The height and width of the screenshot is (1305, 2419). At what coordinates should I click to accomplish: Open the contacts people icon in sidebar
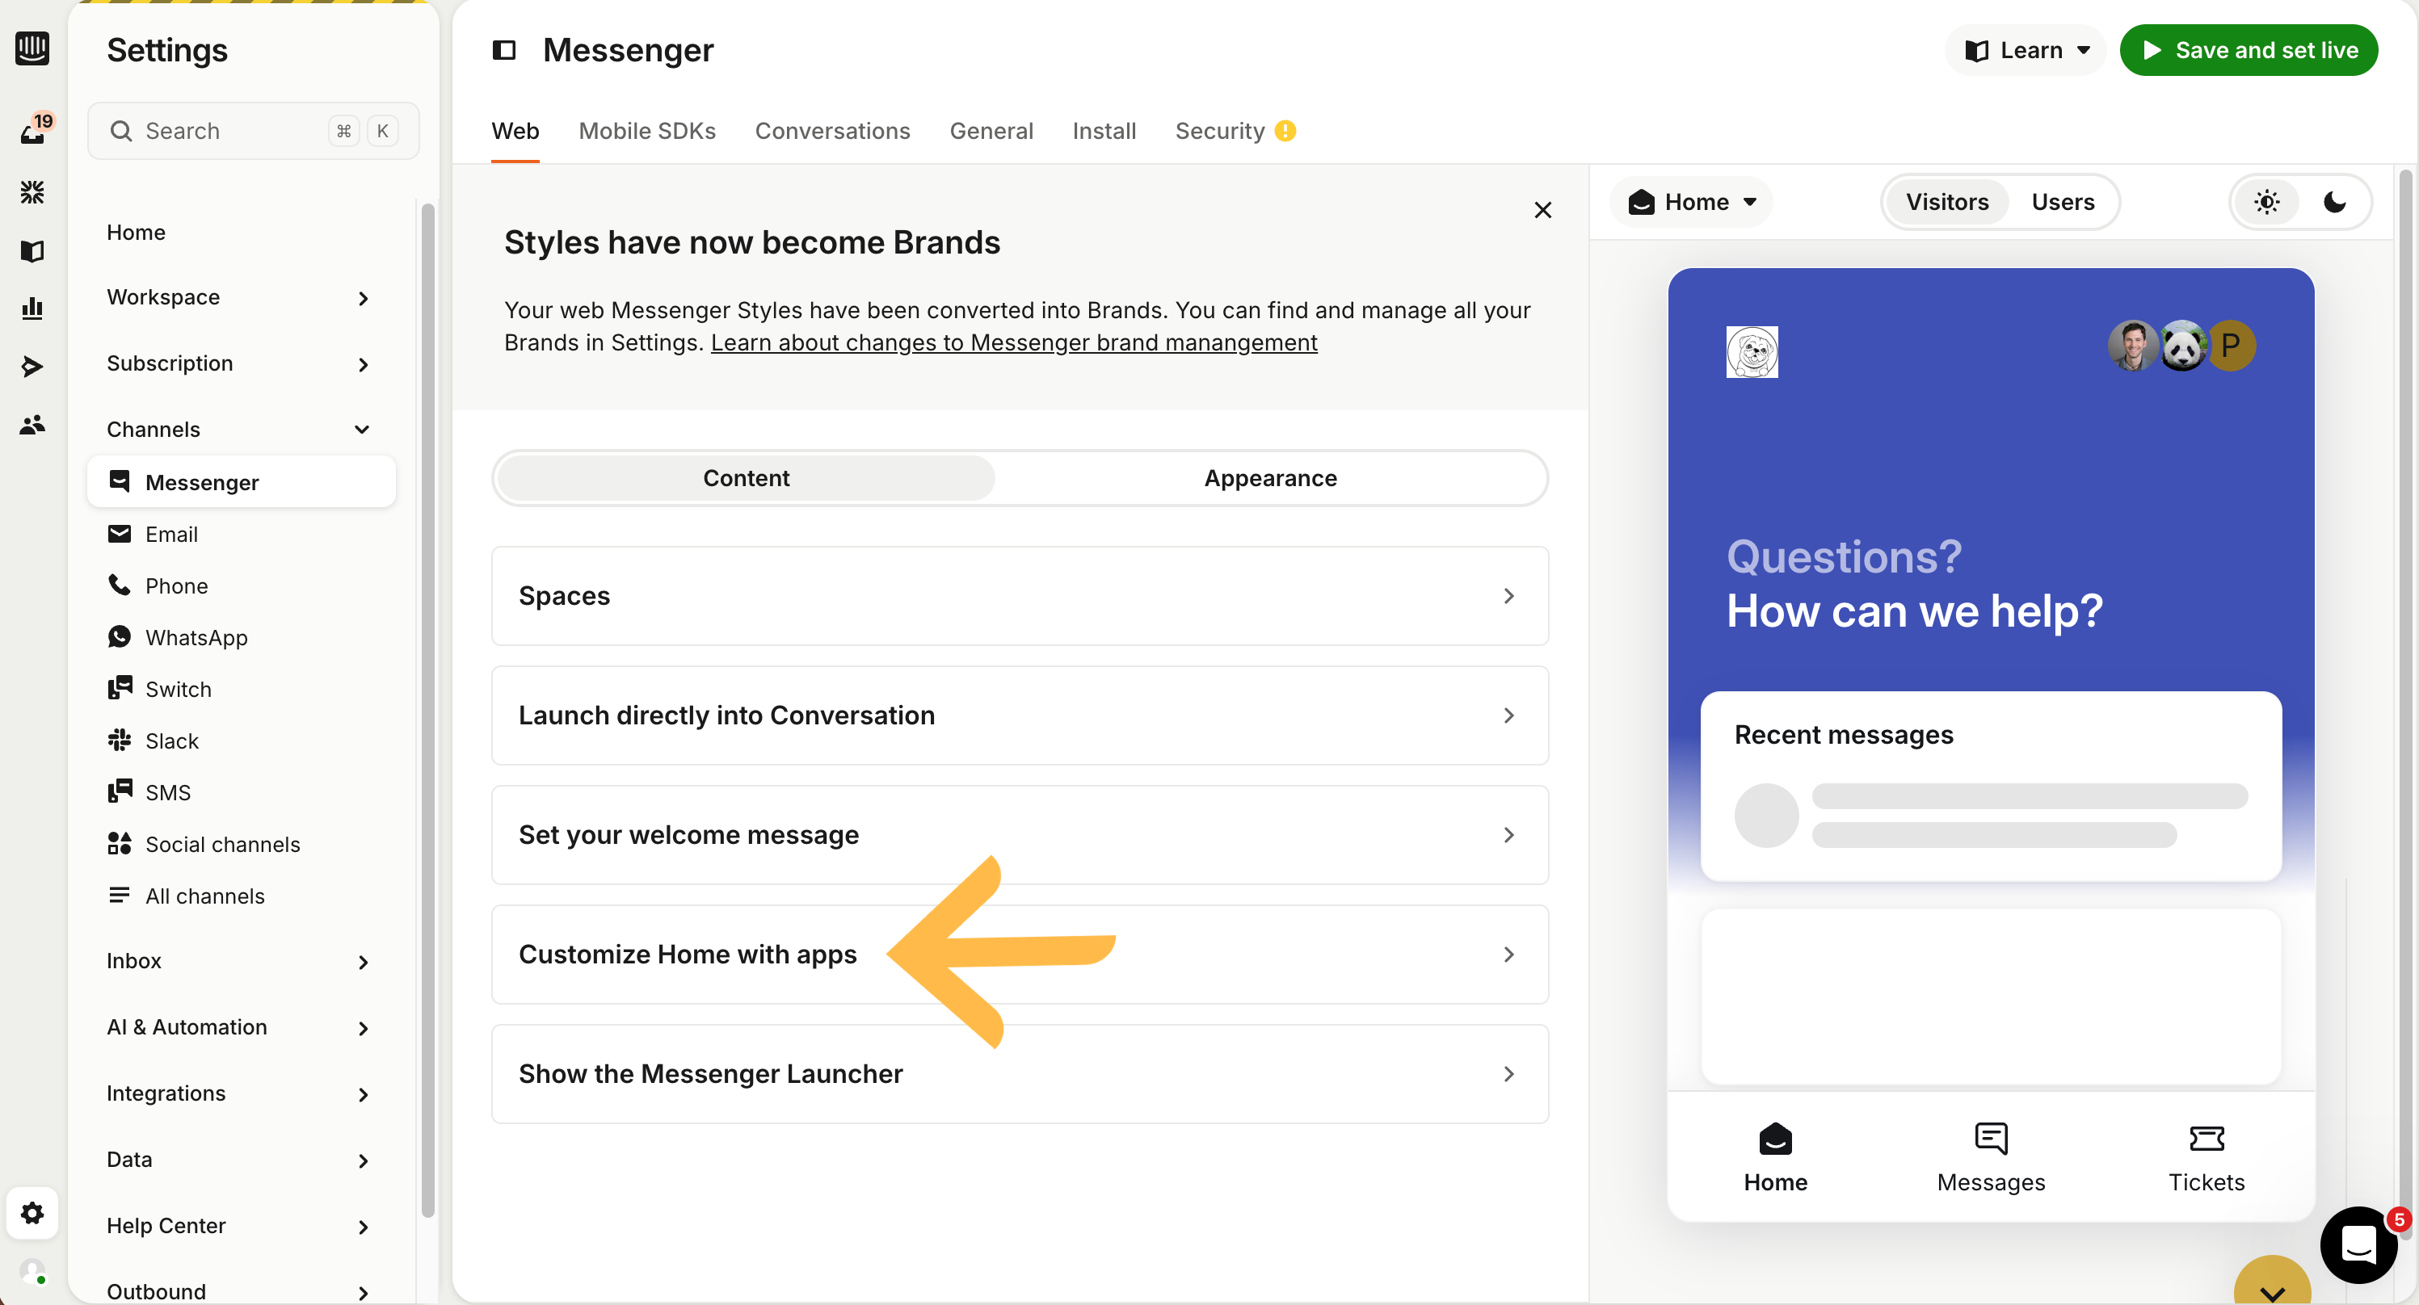(33, 424)
